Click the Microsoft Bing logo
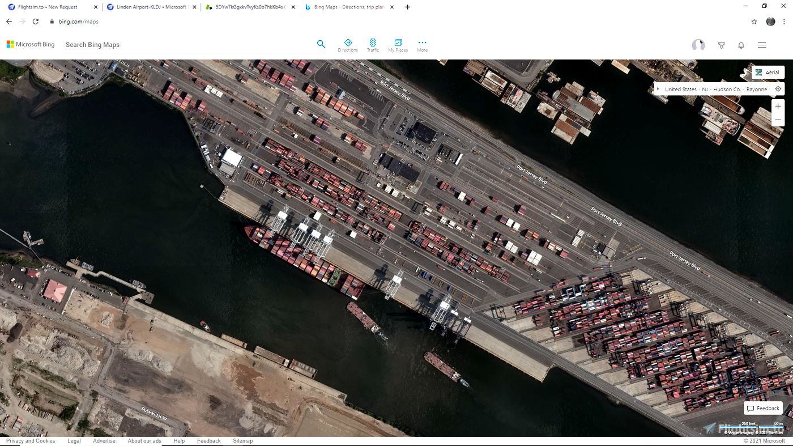This screenshot has height=446, width=793. [x=31, y=44]
